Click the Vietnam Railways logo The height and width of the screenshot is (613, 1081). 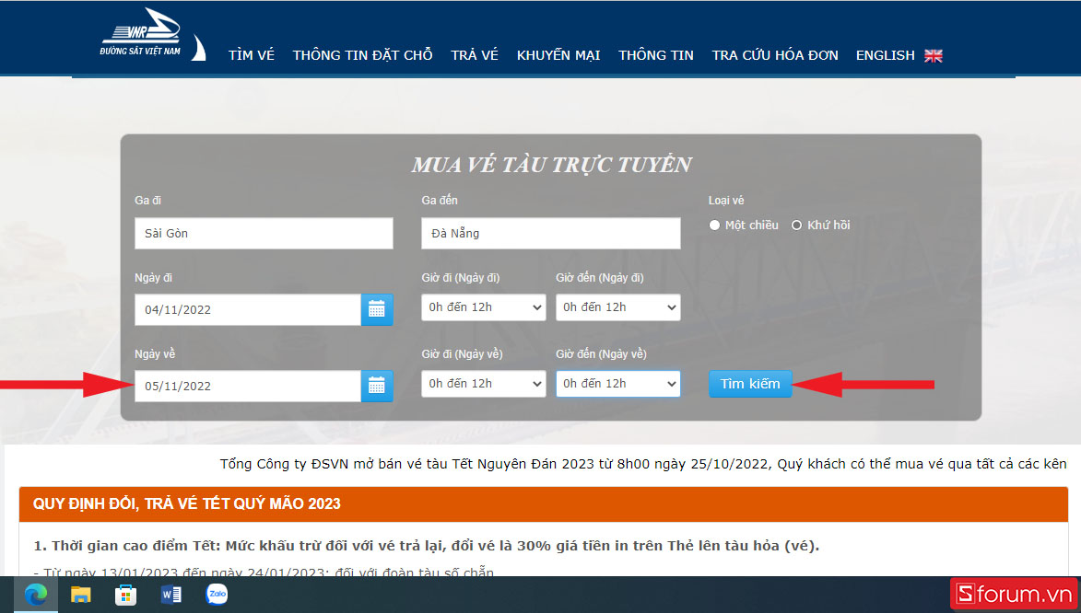[151, 38]
